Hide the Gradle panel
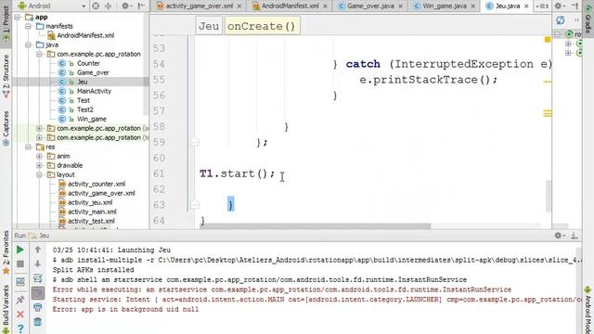Screen dimensions: 594x334 [x=575, y=6]
